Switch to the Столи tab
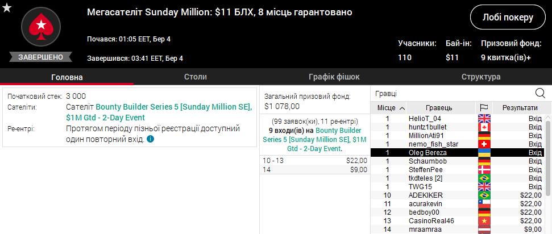This screenshot has height=234, width=552. 196,77
